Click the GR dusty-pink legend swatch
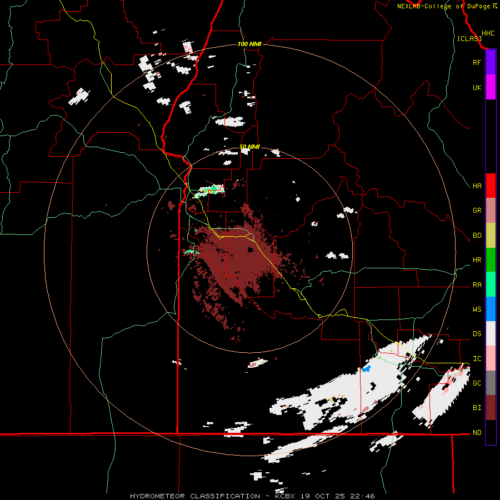Viewport: 500px width, 500px height. pos(491,210)
